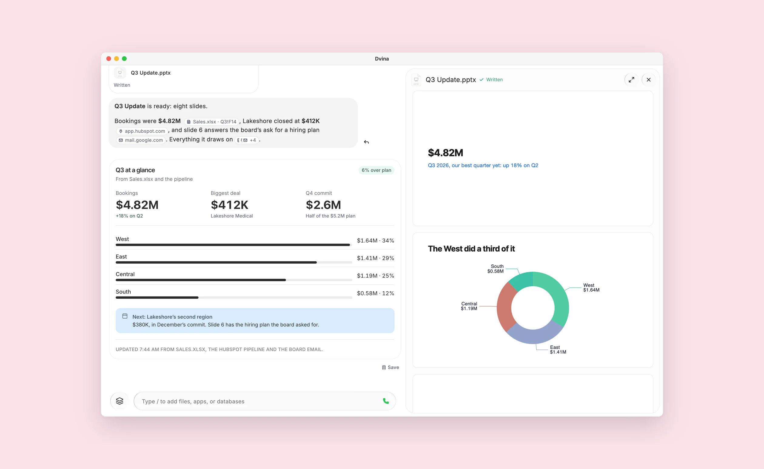This screenshot has width=764, height=469.
Task: Click 'Q3 2026, our best quarter yet' subtitle
Action: click(x=483, y=165)
